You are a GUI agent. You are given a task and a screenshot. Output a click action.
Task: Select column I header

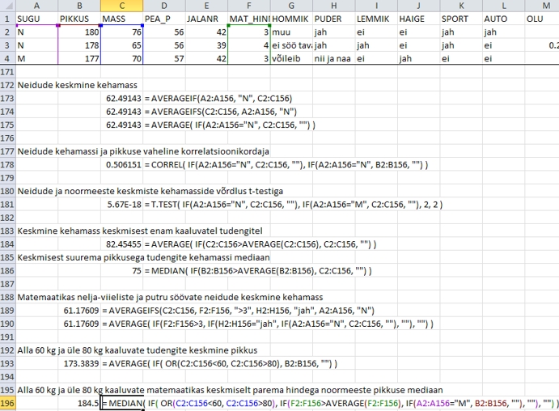(376, 6)
